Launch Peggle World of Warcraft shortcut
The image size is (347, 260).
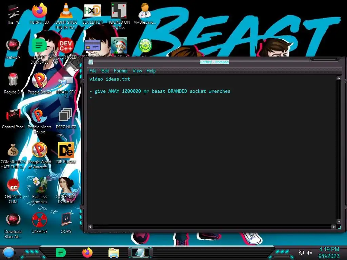coord(39,156)
